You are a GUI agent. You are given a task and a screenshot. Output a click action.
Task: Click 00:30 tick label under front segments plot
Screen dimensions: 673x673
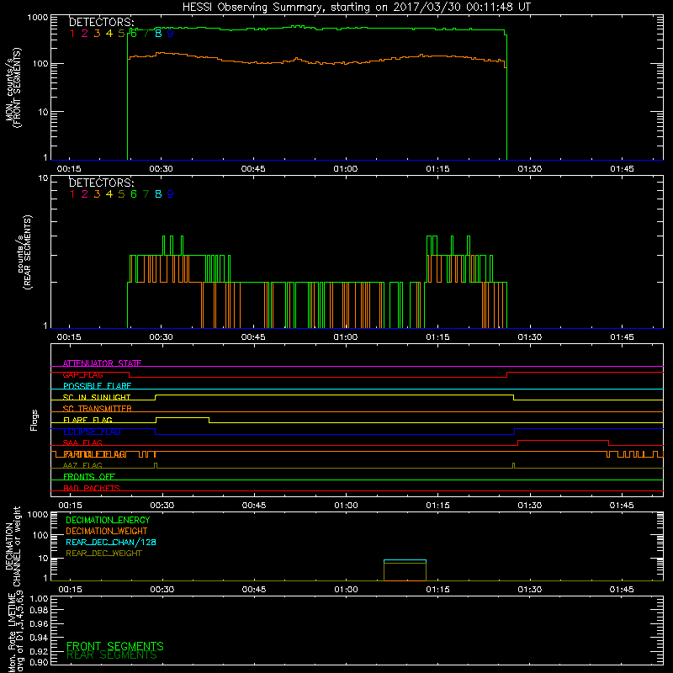click(x=161, y=169)
